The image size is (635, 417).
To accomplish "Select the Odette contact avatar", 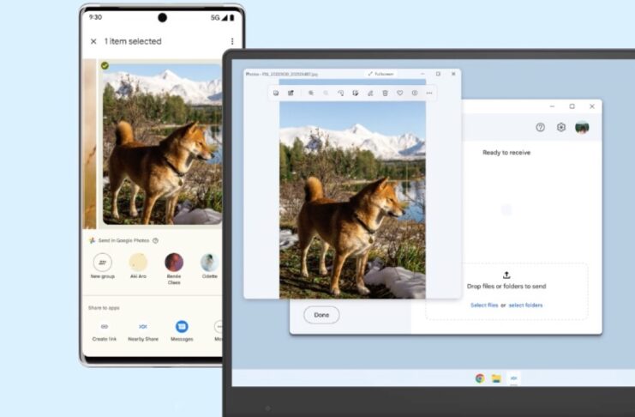I will coord(209,263).
